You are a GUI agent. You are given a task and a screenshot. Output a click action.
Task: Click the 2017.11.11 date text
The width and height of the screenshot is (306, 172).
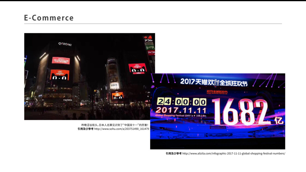pyautogui.click(x=181, y=110)
